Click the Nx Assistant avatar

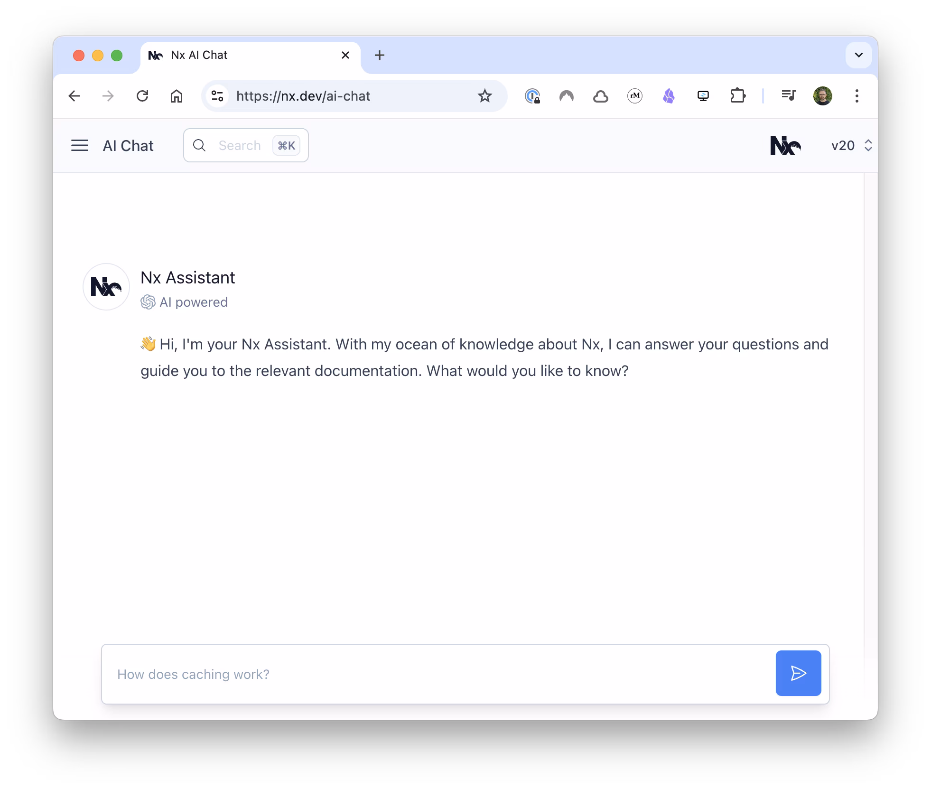pyautogui.click(x=106, y=286)
